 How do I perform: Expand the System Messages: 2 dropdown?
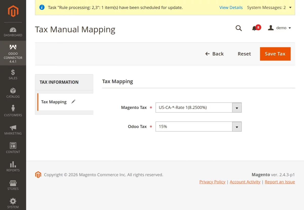click(269, 8)
